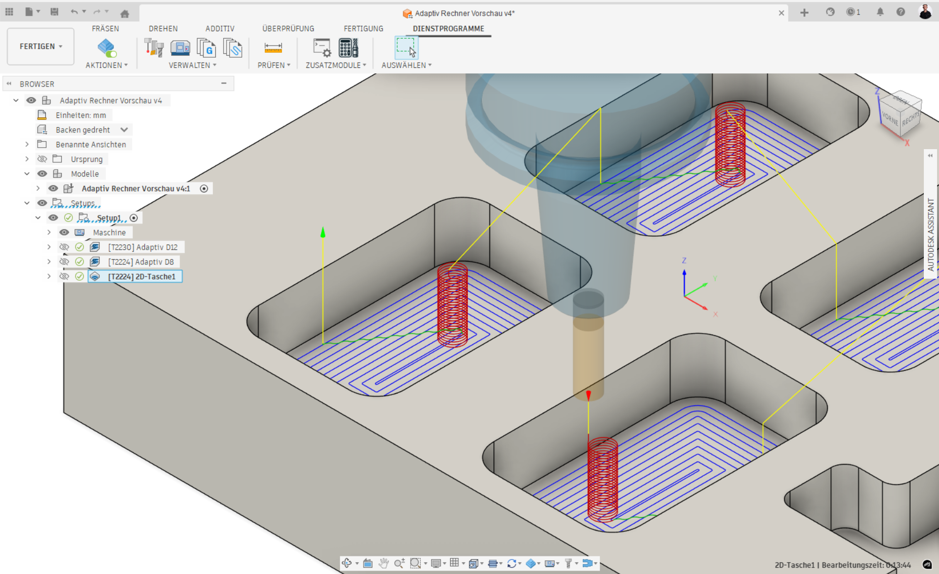This screenshot has width=939, height=574.
Task: Open the PRÜFEN dropdown menu
Action: pyautogui.click(x=274, y=65)
